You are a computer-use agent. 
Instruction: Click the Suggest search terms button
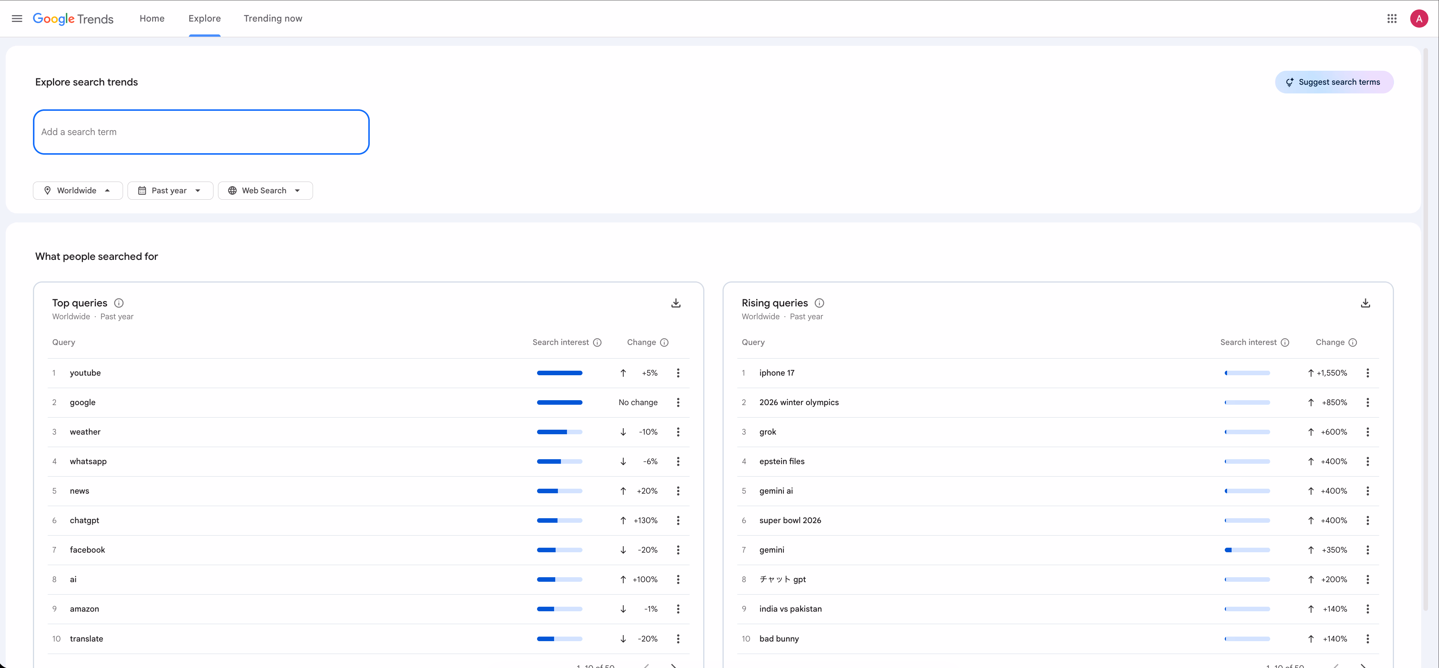pos(1334,81)
